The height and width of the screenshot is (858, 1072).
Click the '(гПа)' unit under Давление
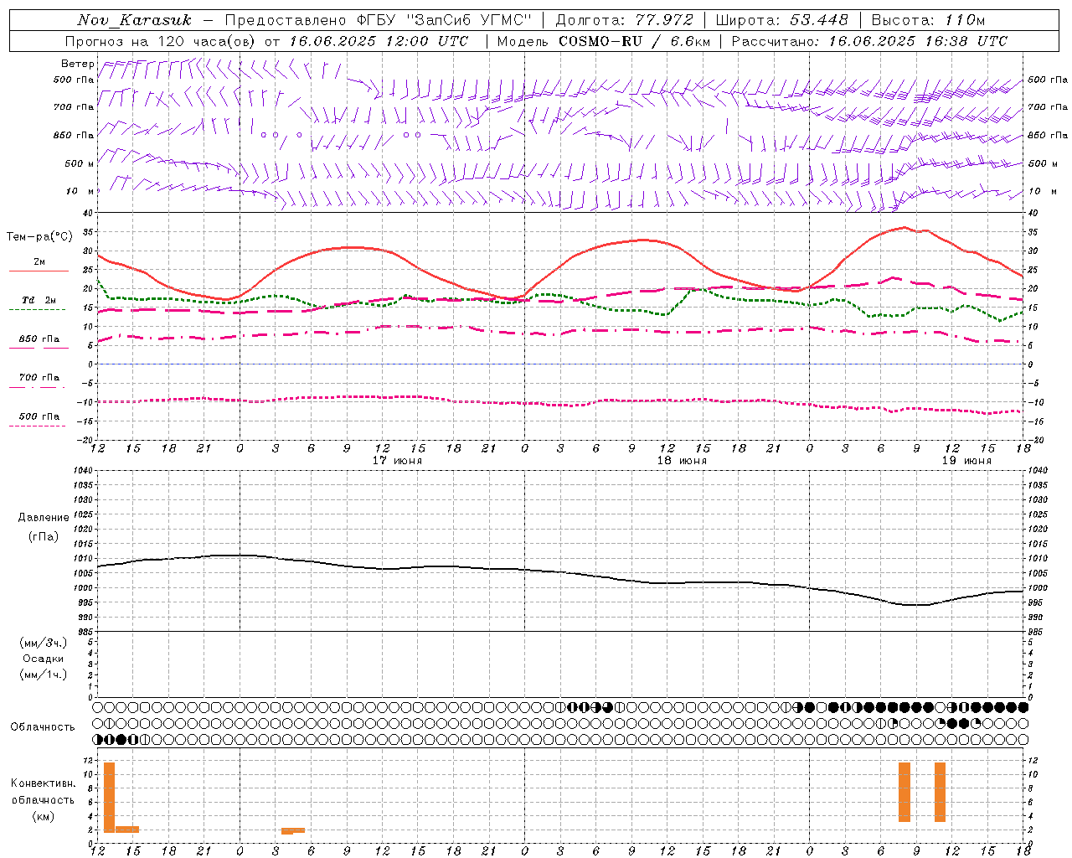tap(44, 536)
